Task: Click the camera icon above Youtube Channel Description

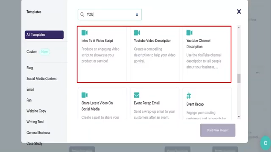Action: click(x=189, y=33)
